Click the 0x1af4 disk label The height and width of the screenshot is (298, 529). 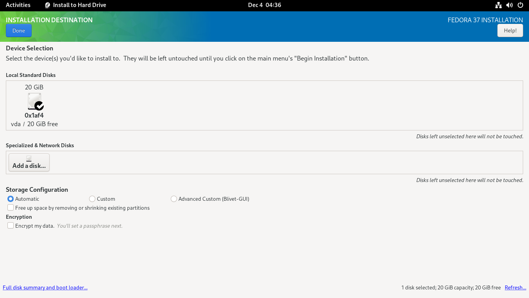(34, 115)
